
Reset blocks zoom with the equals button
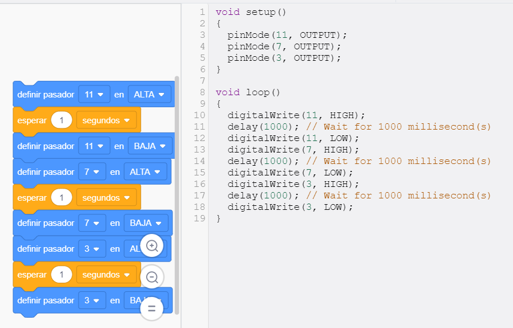click(152, 309)
